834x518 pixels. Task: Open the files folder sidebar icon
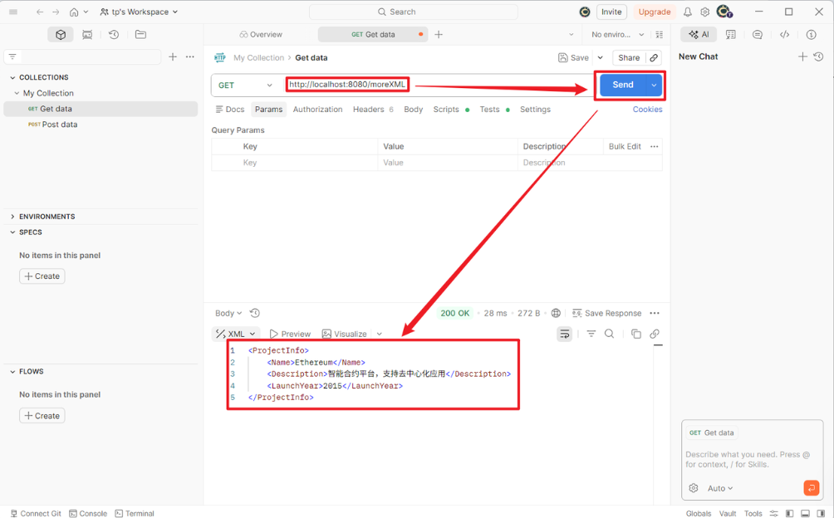pos(140,35)
